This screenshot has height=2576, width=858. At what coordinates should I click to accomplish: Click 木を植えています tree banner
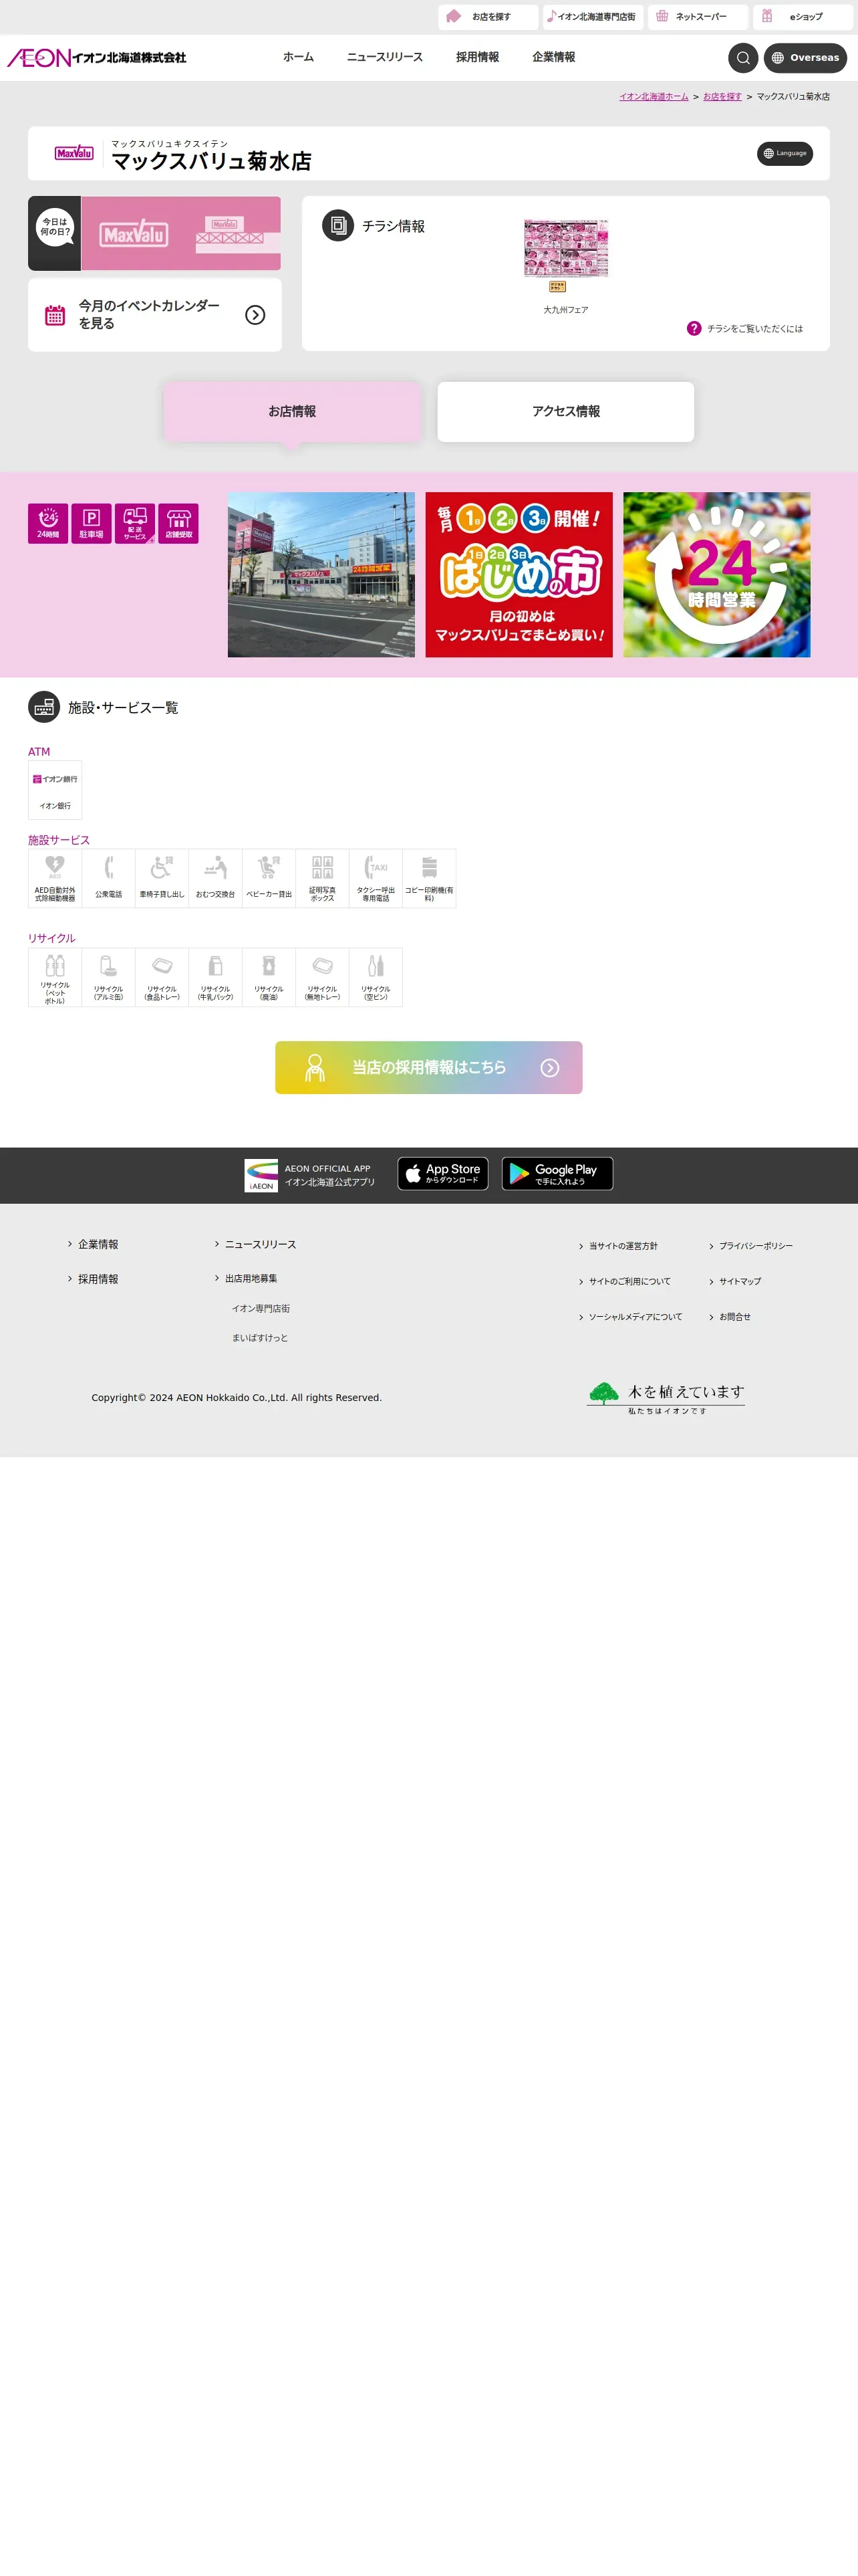pyautogui.click(x=666, y=1397)
